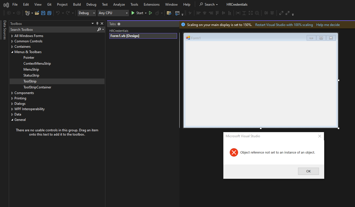355x207 pixels.
Task: Click the Center Horizontally icon
Action: click(x=266, y=13)
